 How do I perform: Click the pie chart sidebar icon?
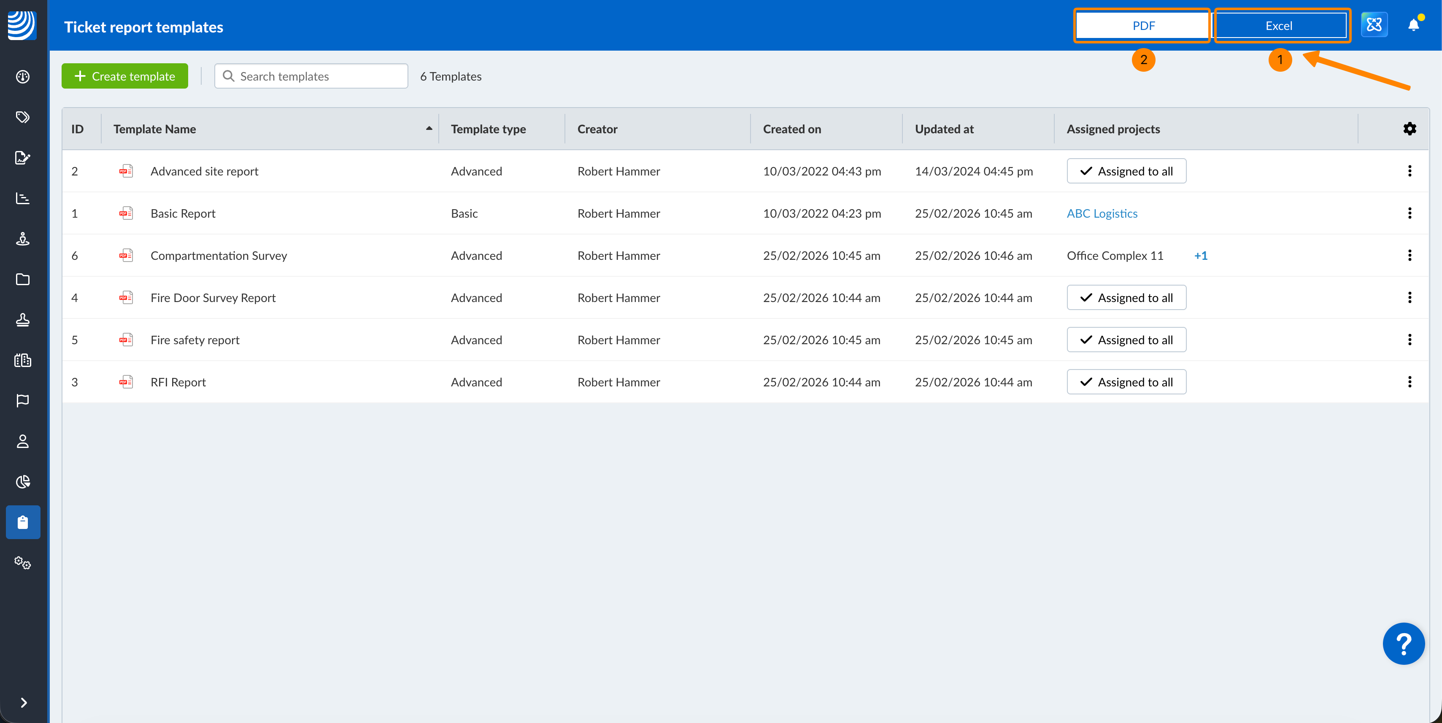tap(22, 482)
